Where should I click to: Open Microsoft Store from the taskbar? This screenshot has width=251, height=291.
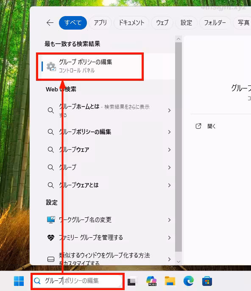207,281
